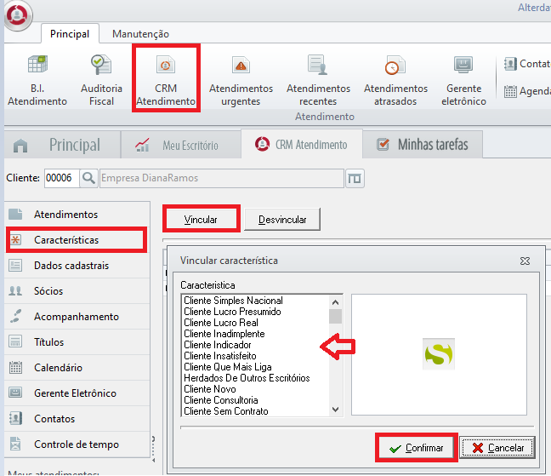
Task: Select Cliente Consultoria
Action: pyautogui.click(x=221, y=400)
